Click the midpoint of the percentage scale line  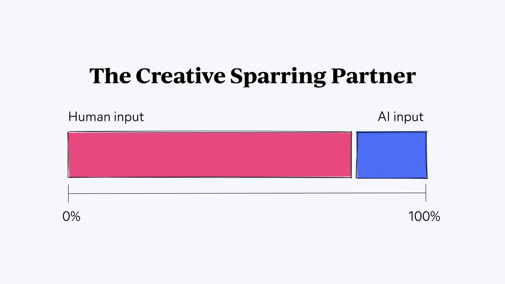coord(247,194)
